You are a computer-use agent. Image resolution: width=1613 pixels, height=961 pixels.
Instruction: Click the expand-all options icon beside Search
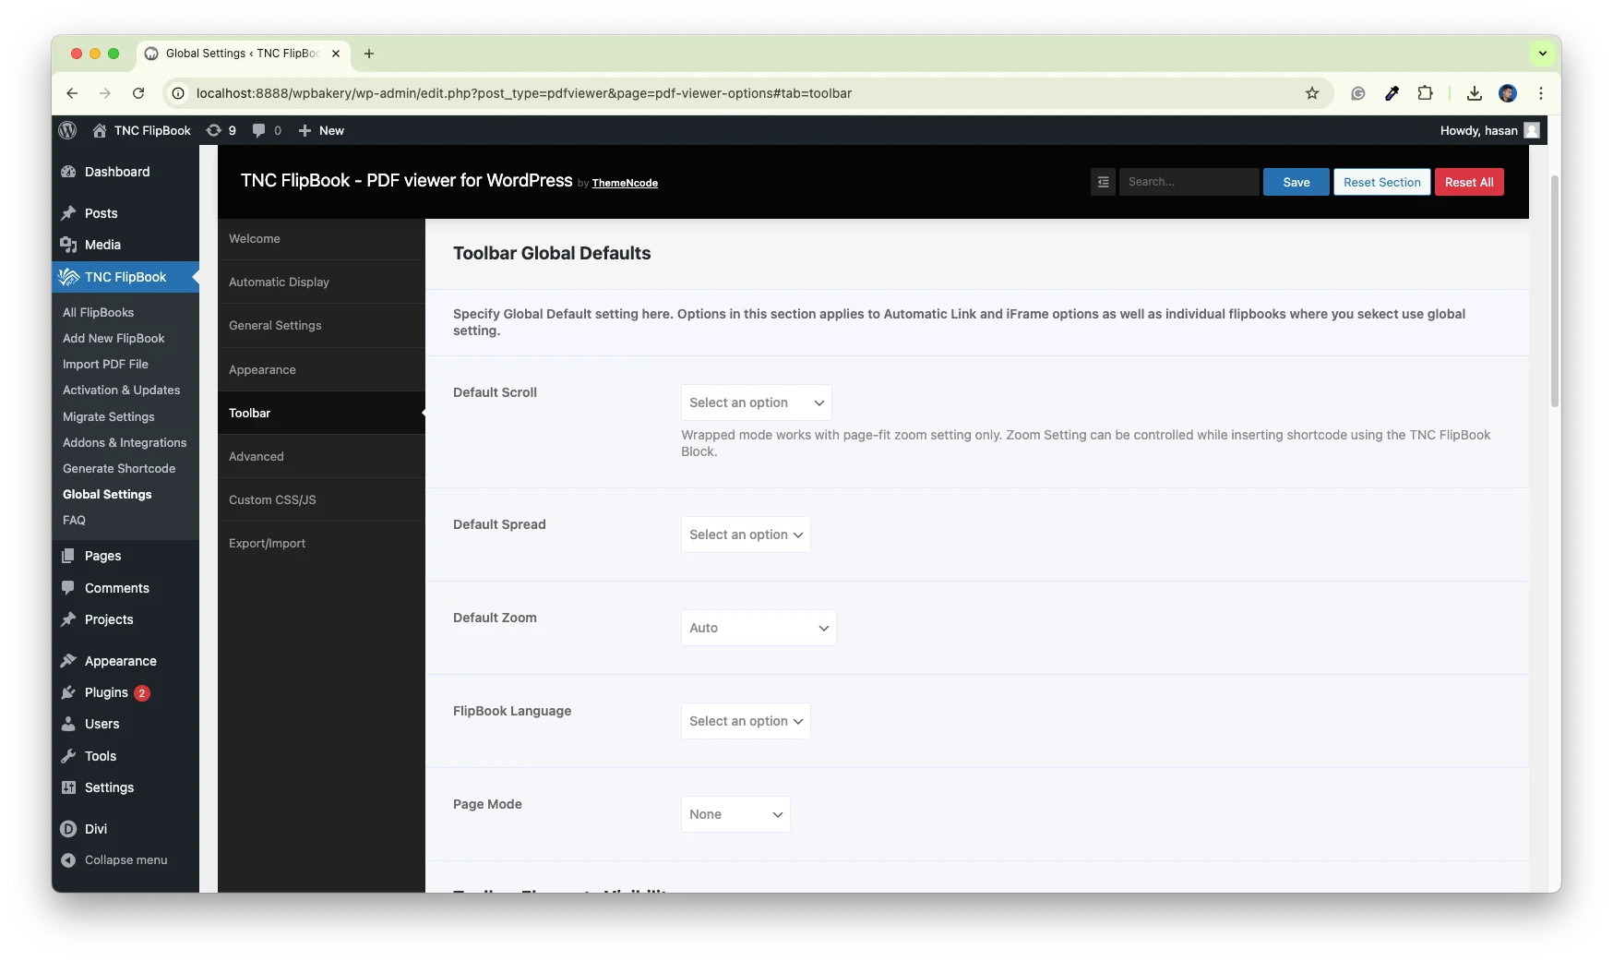[1103, 182]
